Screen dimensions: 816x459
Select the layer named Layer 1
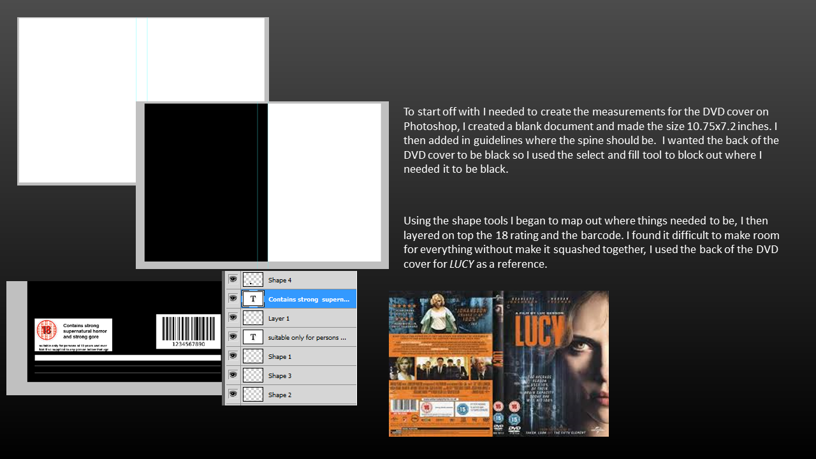(279, 318)
